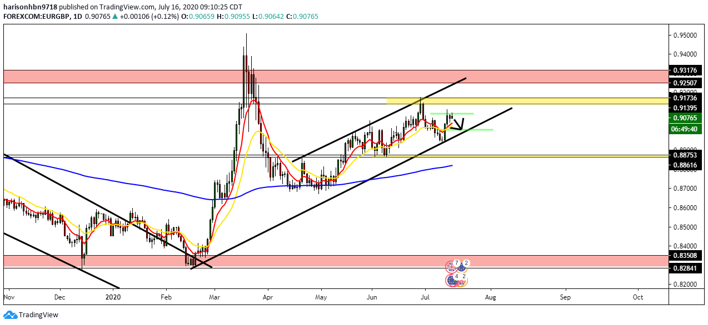The image size is (708, 325).
Task: Click the TradingView logo icon
Action: (9, 315)
